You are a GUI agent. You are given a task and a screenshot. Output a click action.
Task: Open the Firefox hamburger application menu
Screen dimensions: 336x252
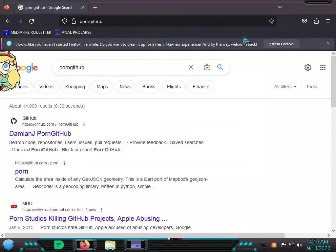pyautogui.click(x=328, y=21)
